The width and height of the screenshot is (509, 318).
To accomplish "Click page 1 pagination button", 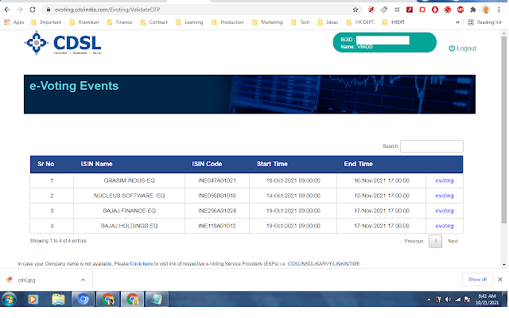I will [436, 241].
